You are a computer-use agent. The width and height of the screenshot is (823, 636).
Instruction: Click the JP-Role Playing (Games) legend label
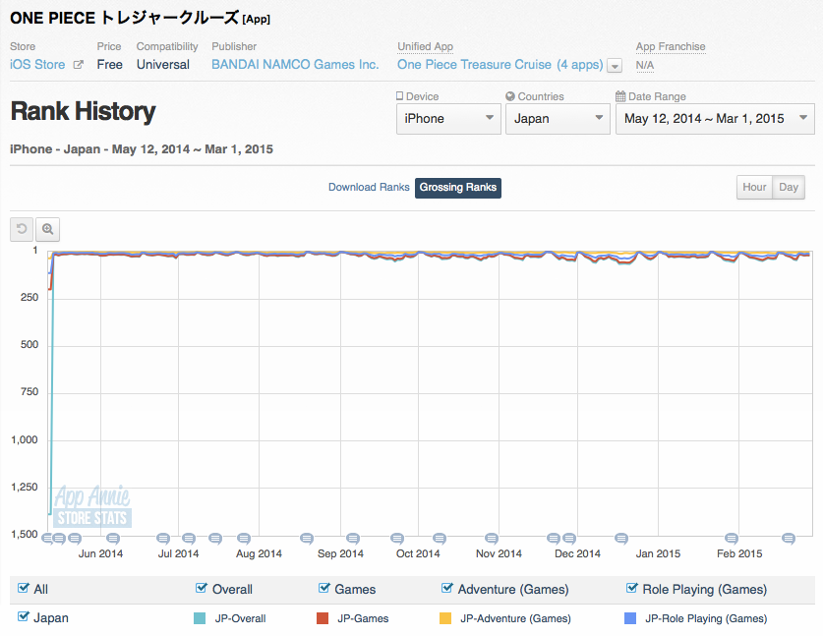[706, 618]
